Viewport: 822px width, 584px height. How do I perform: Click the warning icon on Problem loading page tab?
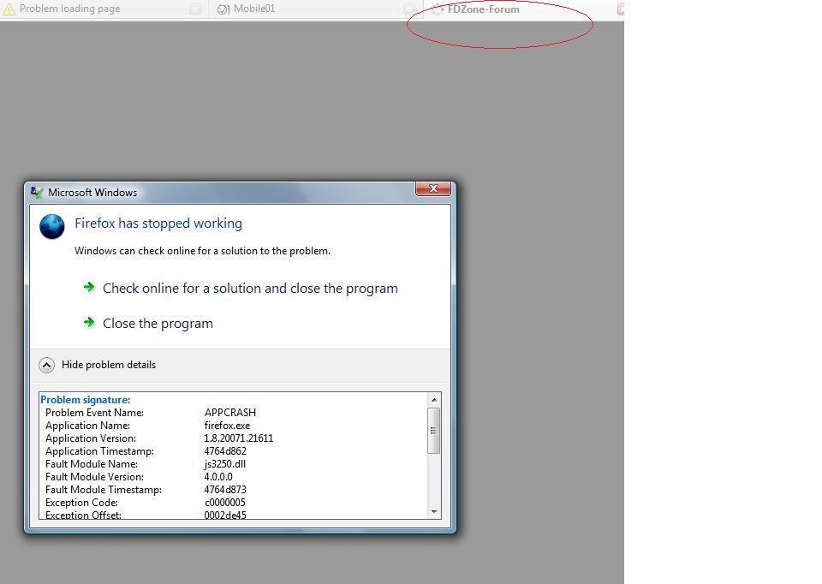[x=9, y=9]
